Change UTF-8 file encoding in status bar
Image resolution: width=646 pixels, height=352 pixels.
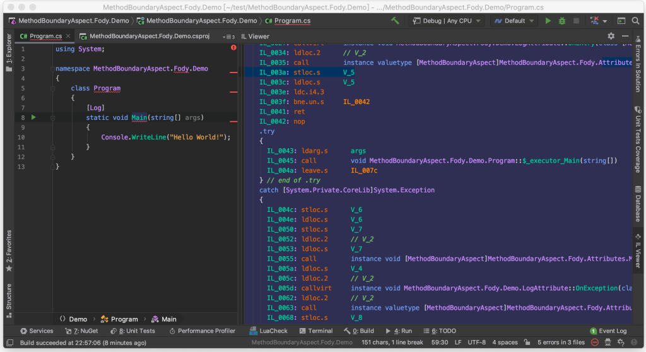(477, 343)
